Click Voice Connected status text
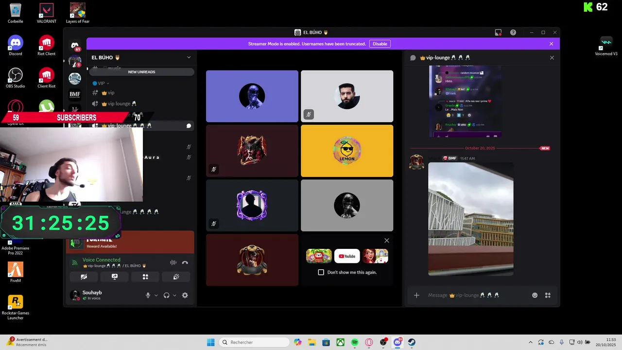This screenshot has height=350, width=622. point(101,260)
